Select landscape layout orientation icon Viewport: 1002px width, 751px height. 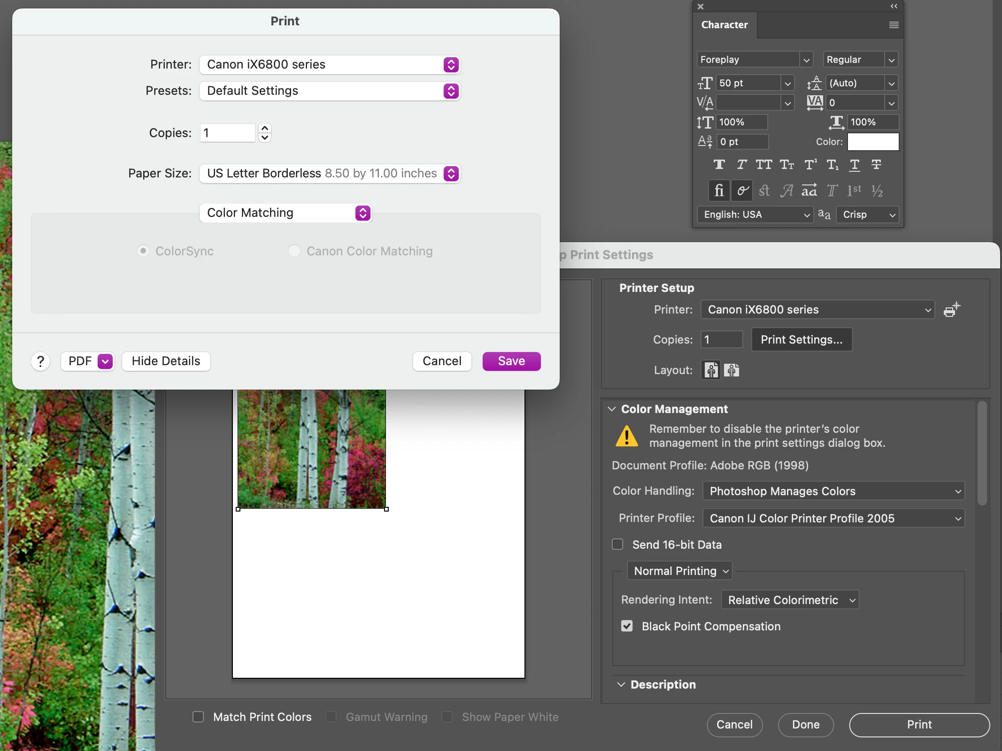(x=732, y=370)
